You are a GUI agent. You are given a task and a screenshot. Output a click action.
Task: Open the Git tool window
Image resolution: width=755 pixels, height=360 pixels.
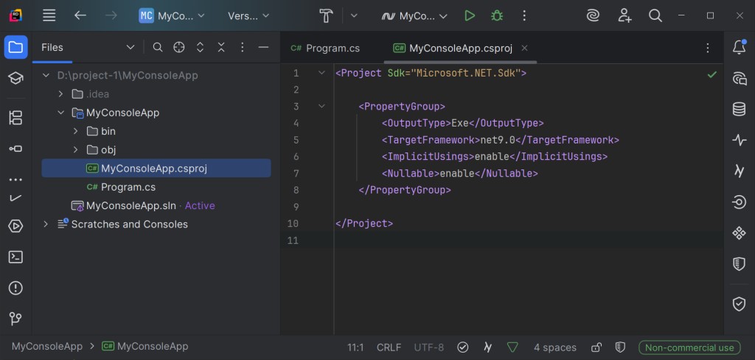point(15,319)
